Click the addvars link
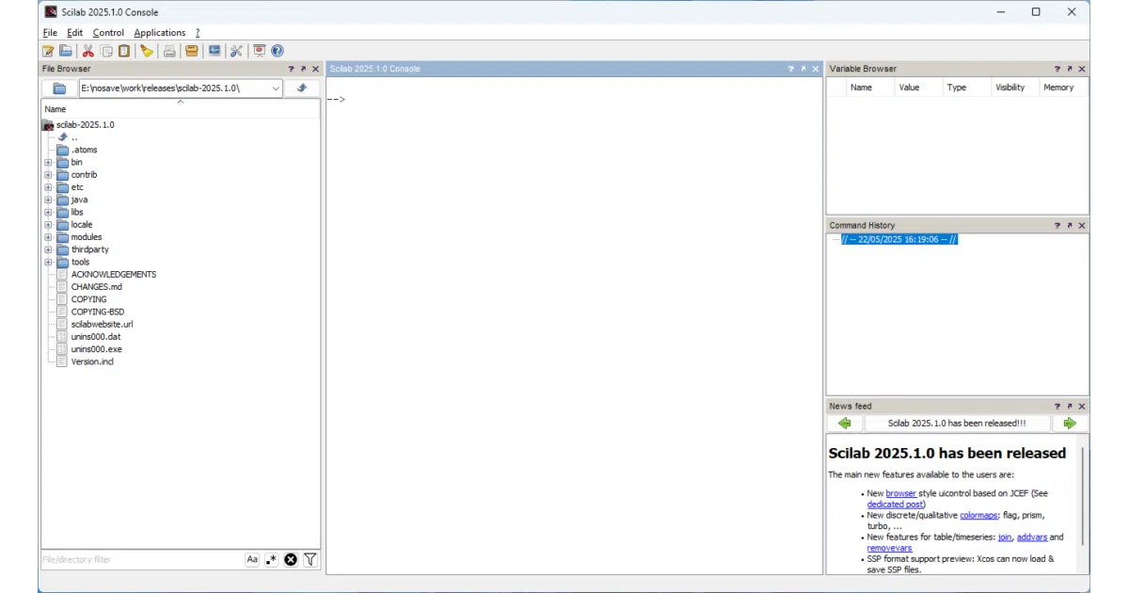The image size is (1129, 593). pos(1032,537)
